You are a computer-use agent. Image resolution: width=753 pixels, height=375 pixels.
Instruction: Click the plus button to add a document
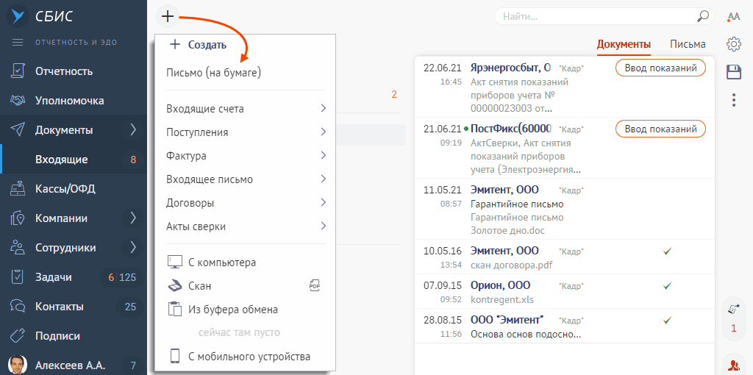point(168,16)
